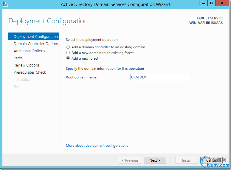This screenshot has width=231, height=170.
Task: Click the Install button
Action: [x=187, y=160]
